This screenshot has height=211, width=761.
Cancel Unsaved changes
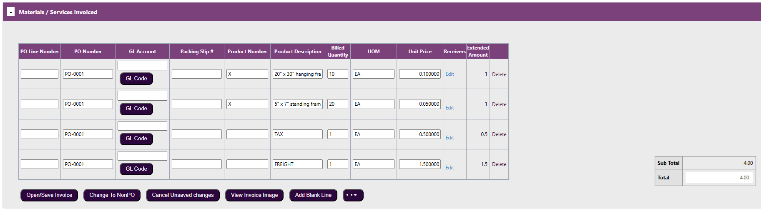[x=183, y=195]
